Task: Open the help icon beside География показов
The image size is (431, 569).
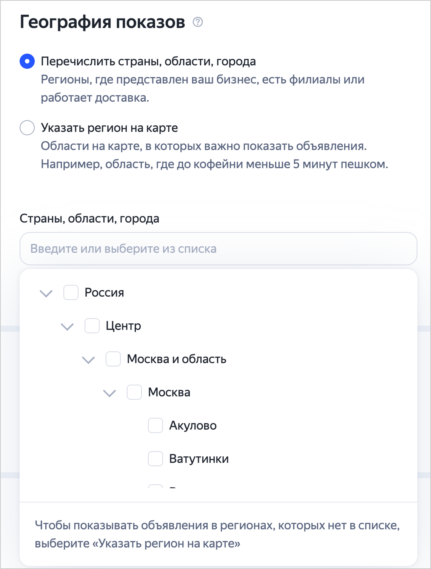Action: coord(198,22)
